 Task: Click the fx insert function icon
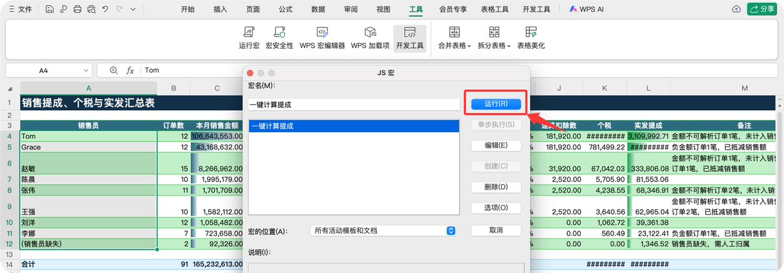(x=130, y=70)
